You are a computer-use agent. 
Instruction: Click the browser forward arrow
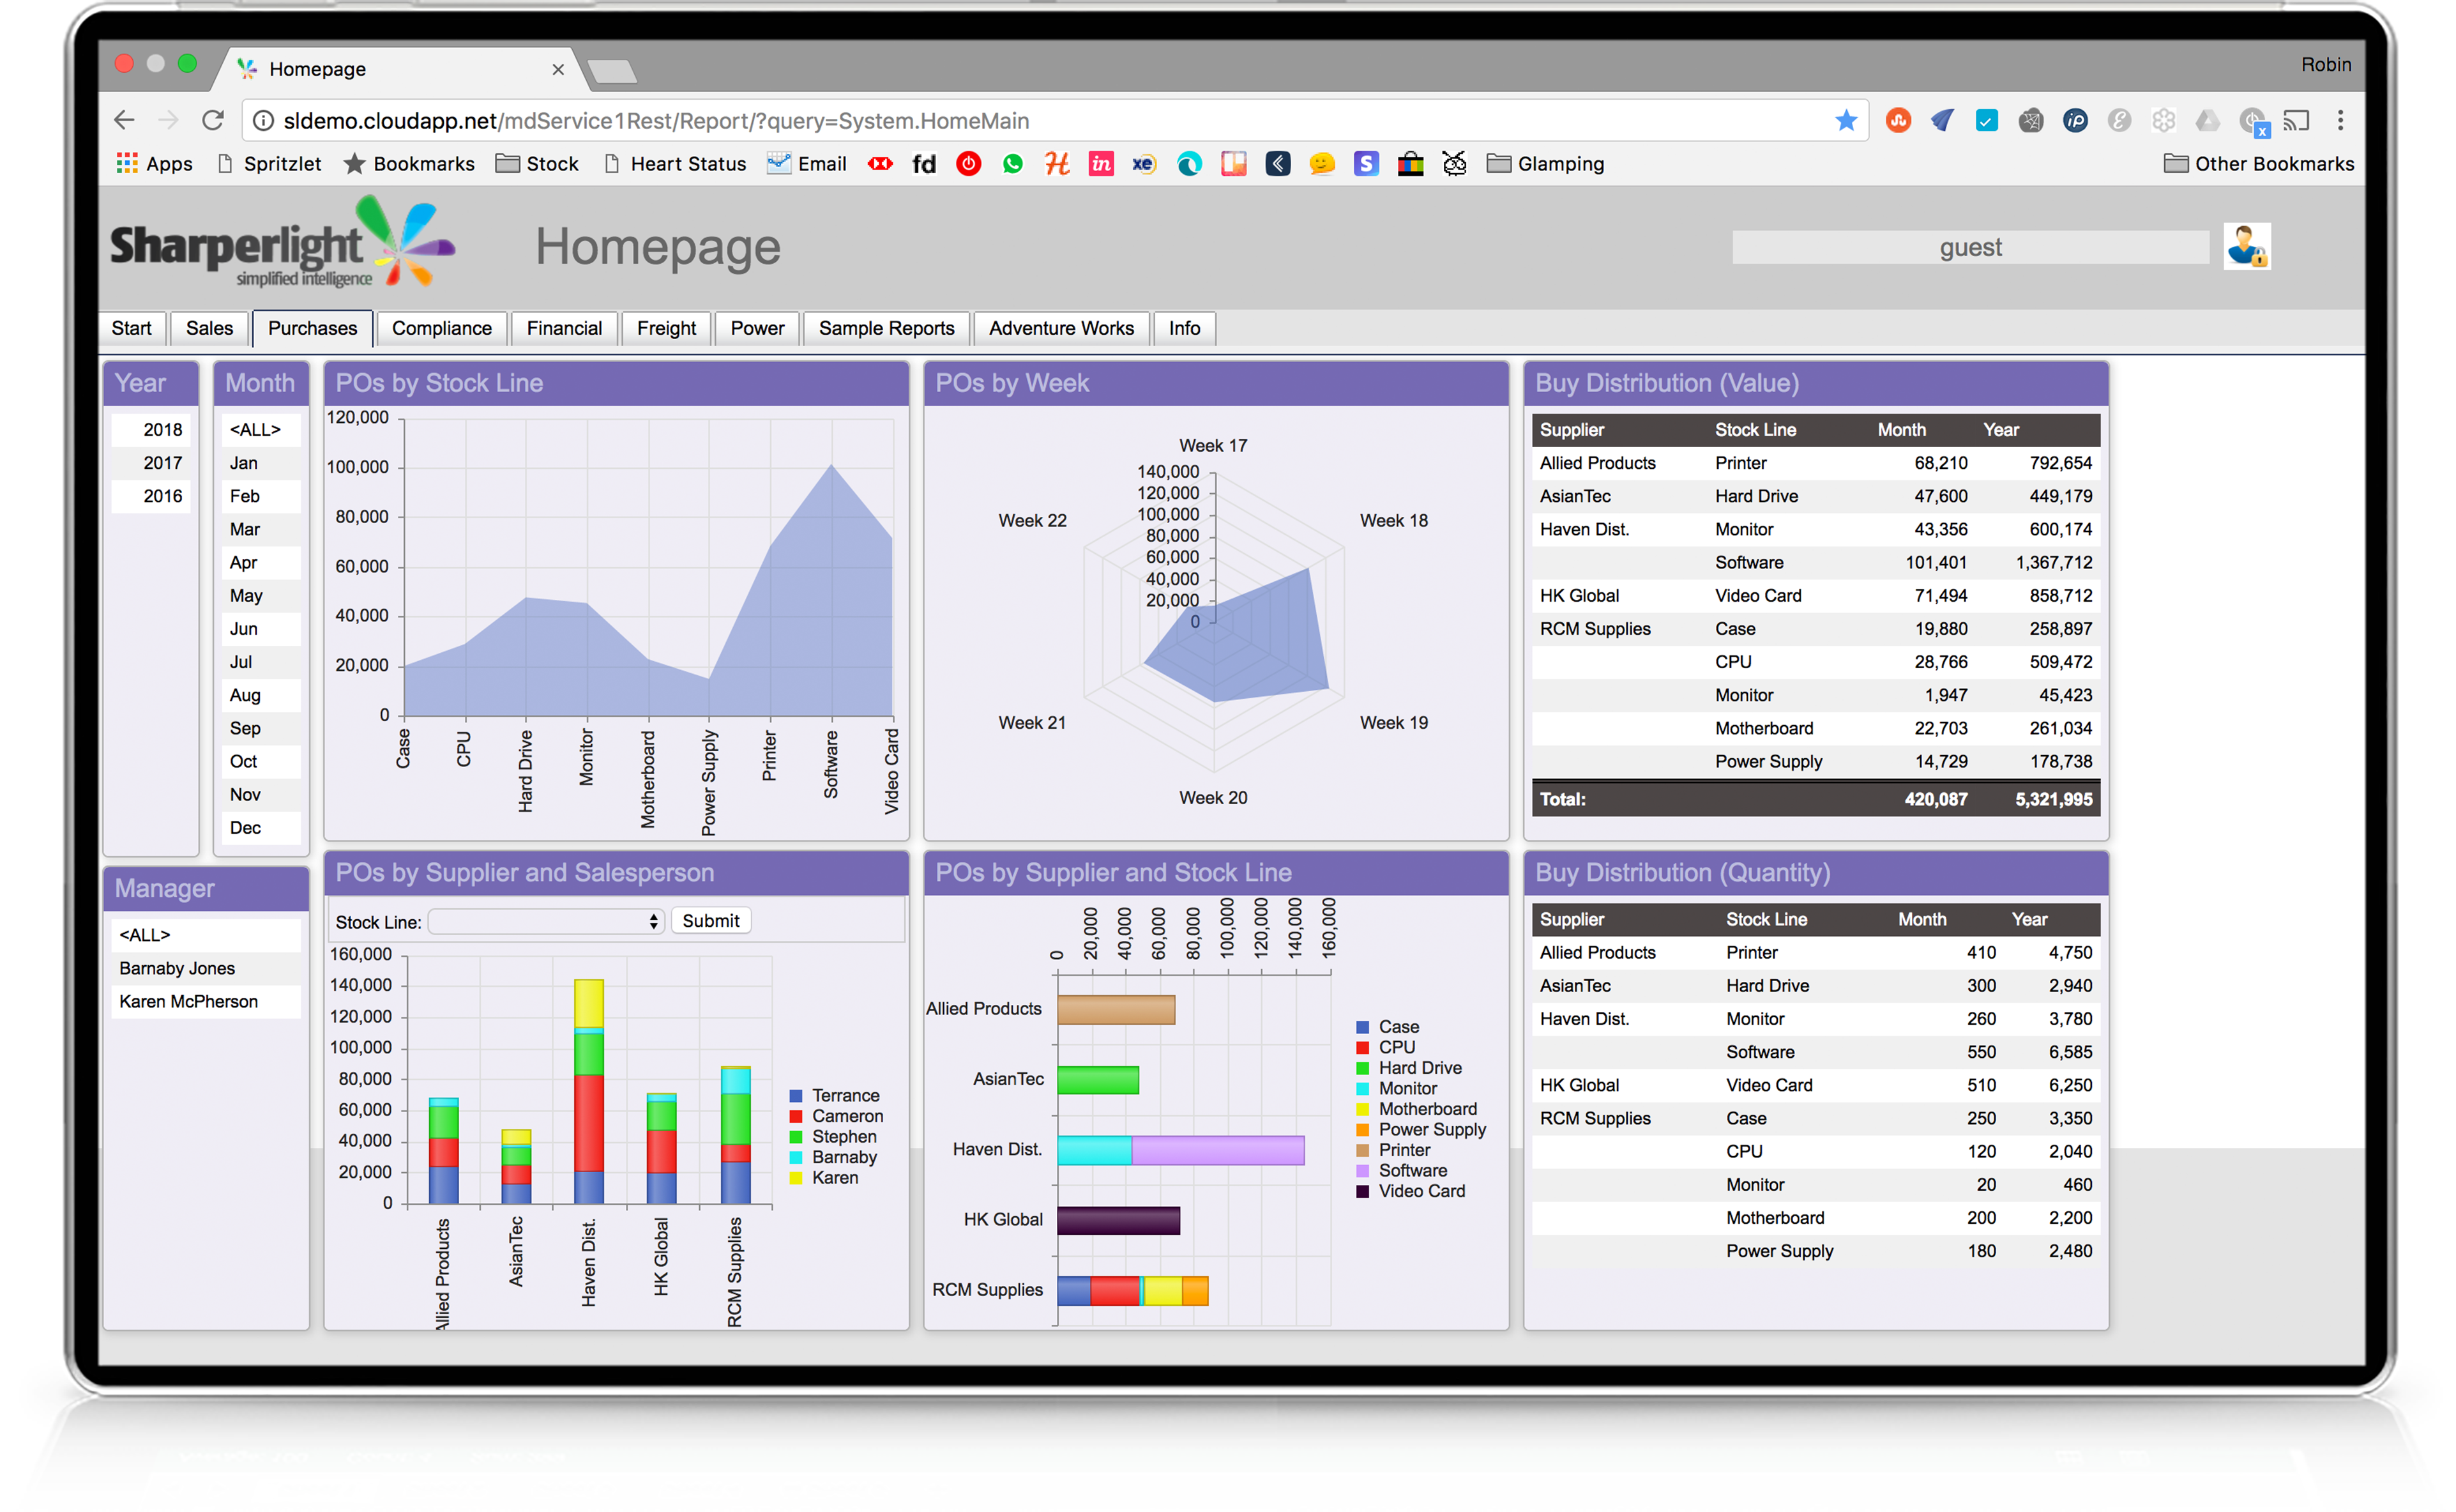click(168, 121)
